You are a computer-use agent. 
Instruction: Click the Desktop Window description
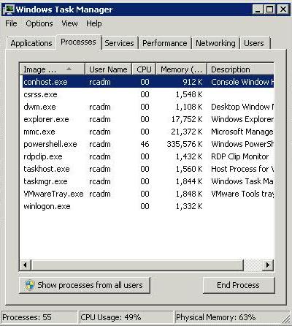242,107
